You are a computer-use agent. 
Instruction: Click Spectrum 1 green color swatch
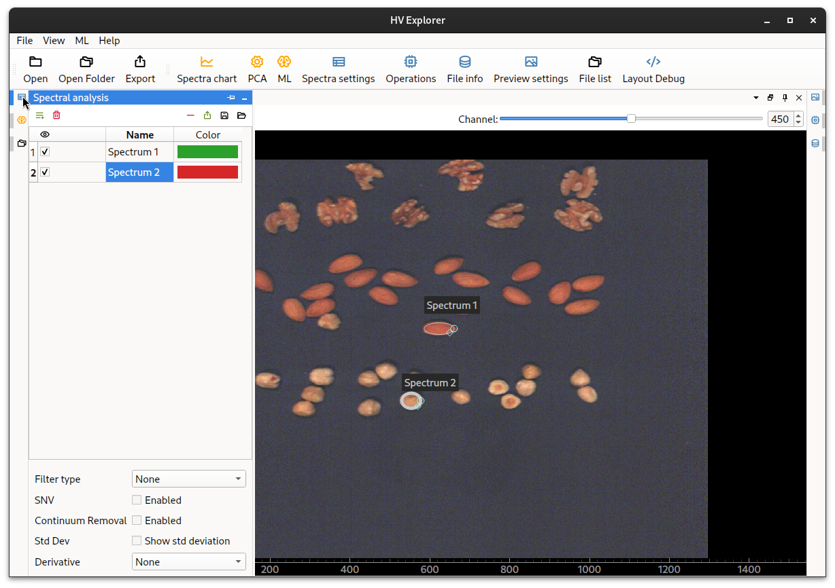click(207, 151)
